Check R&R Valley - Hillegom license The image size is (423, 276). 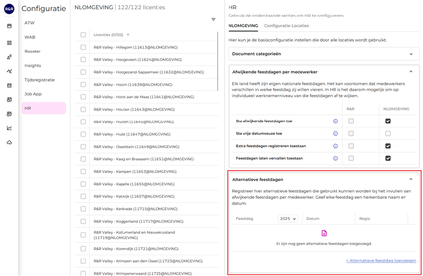coord(83,47)
